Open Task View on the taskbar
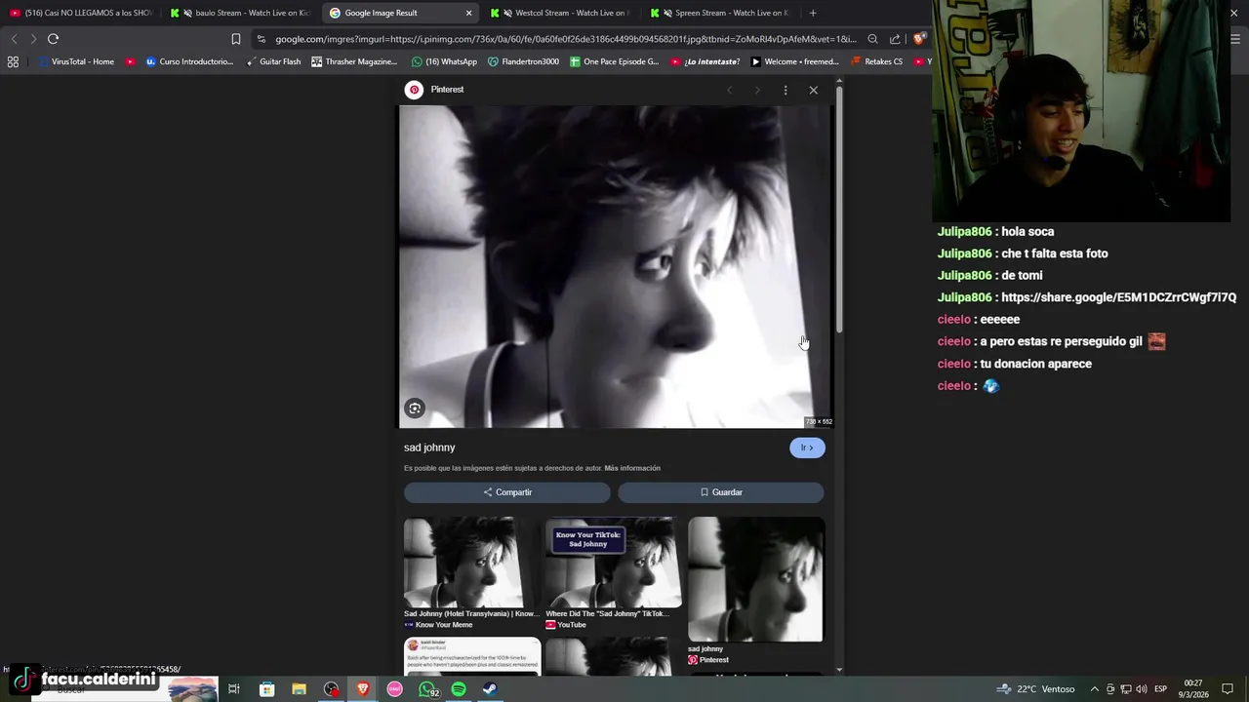 (x=234, y=689)
